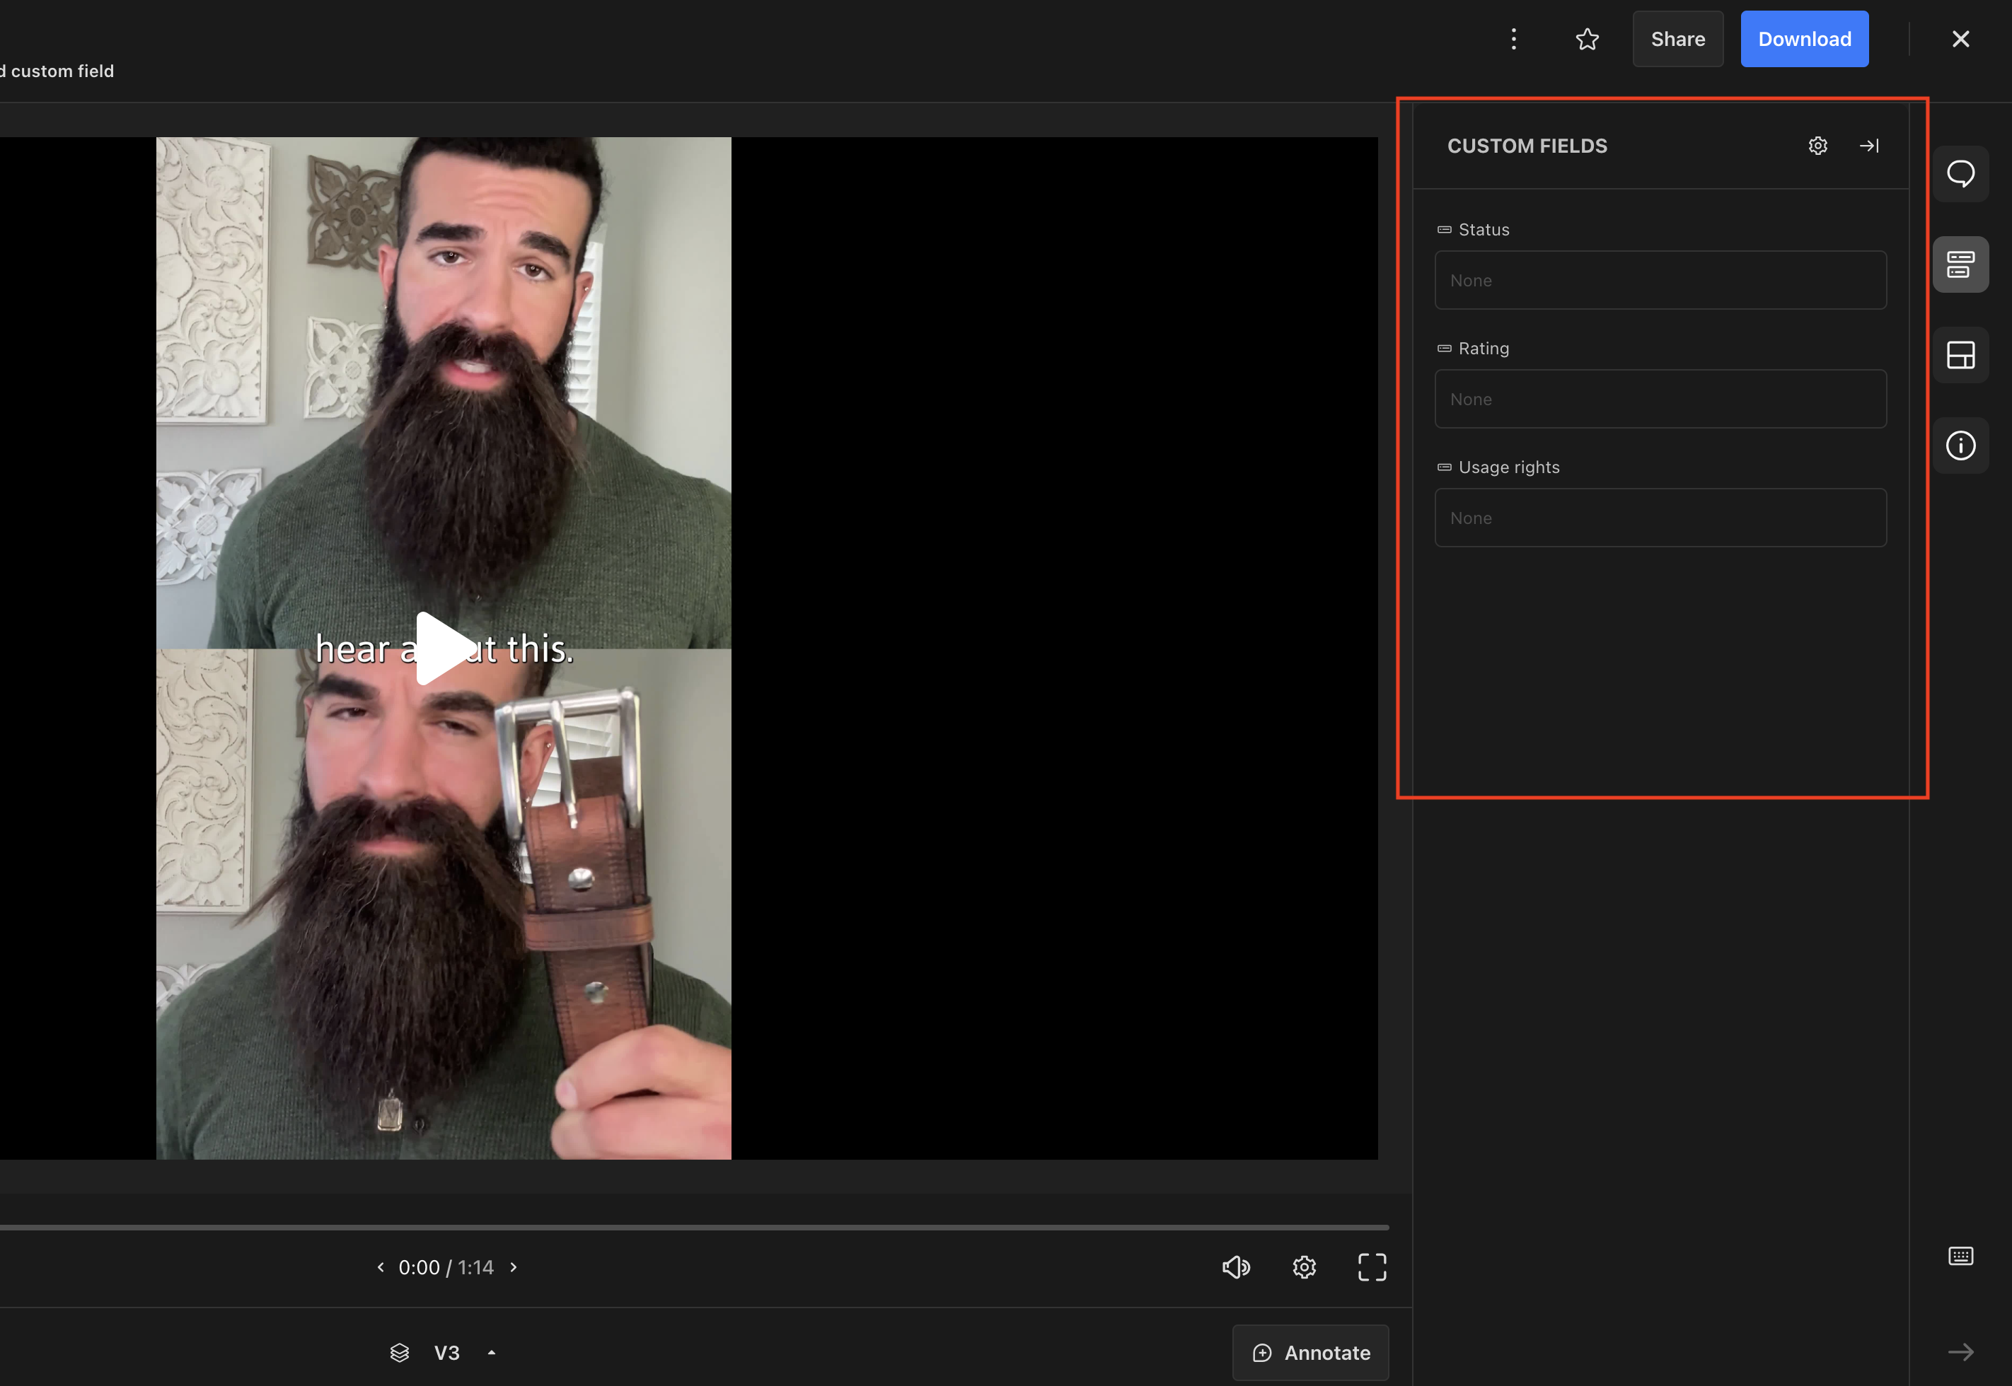2012x1386 pixels.
Task: Open Custom Fields settings gear
Action: point(1818,145)
